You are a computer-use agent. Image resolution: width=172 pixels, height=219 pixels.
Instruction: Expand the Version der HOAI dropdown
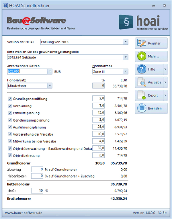[125, 42]
